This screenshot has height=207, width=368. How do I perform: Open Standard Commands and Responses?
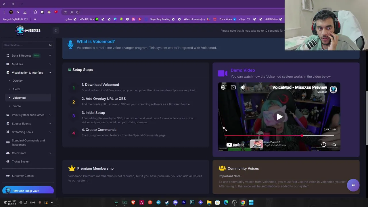(28, 143)
